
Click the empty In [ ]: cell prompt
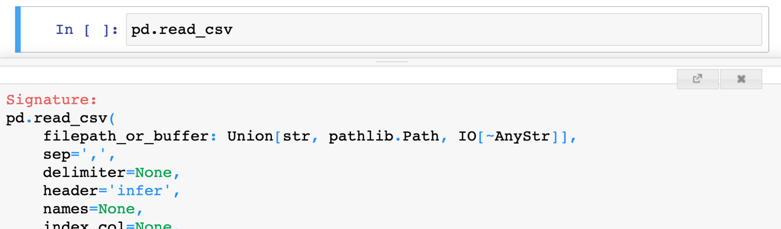pos(86,30)
